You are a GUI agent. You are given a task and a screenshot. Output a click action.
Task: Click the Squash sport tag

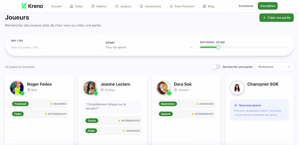(x=166, y=114)
